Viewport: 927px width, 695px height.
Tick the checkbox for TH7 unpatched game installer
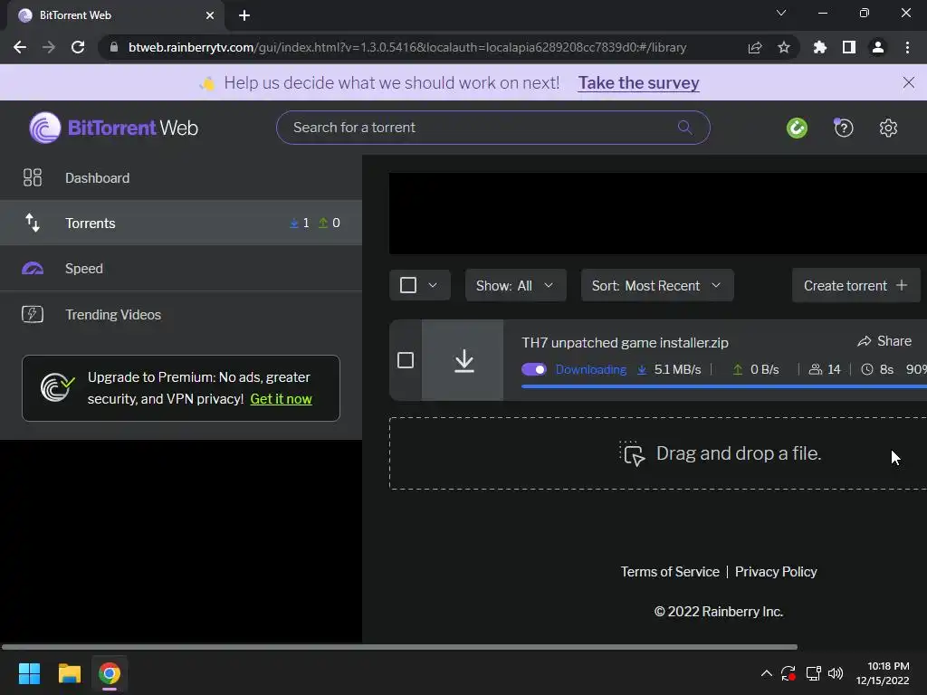tap(406, 360)
